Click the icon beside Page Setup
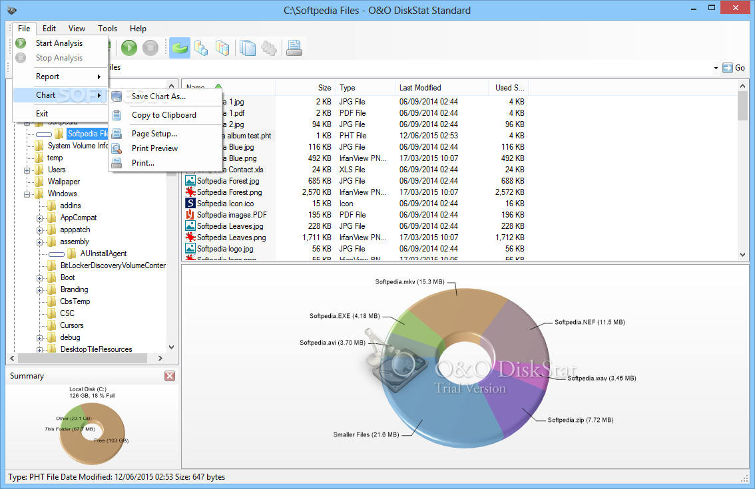The image size is (755, 489). pyautogui.click(x=117, y=134)
